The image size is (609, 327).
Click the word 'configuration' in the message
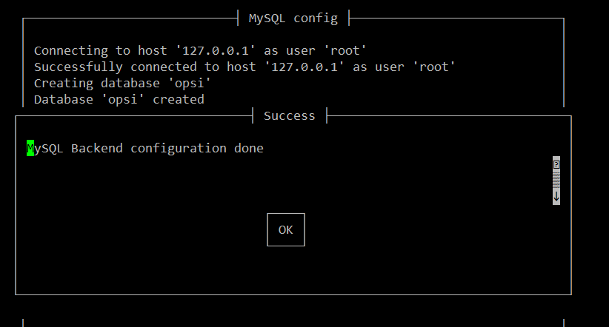(179, 148)
